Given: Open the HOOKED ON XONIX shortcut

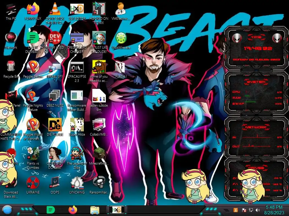Looking at the screenshot, I should point(99,9).
